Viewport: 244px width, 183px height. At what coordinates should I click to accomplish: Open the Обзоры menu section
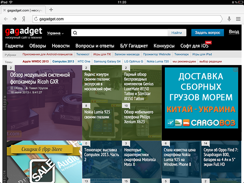pyautogui.click(x=38, y=46)
